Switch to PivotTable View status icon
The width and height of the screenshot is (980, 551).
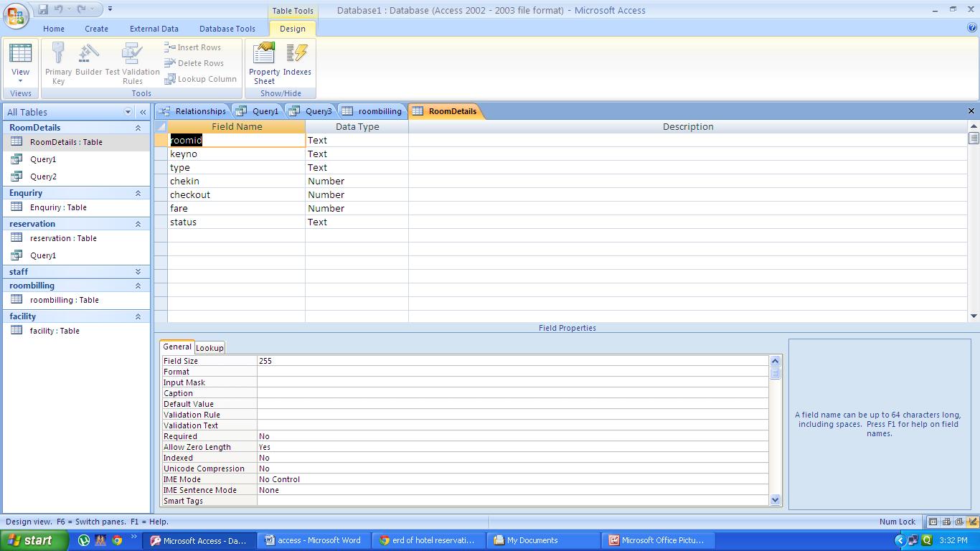[x=946, y=522]
